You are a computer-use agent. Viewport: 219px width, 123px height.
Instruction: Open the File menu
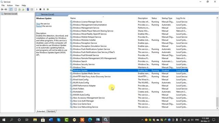3,5
